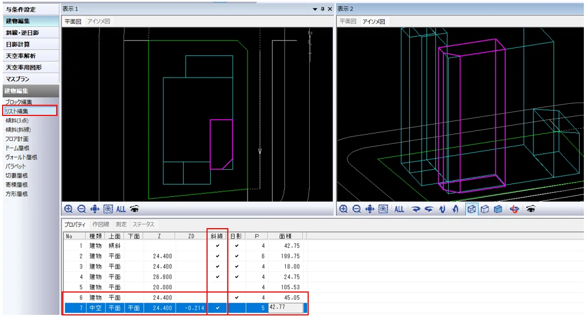Choose 切妻屋根 command
The image size is (586, 317).
coord(16,176)
